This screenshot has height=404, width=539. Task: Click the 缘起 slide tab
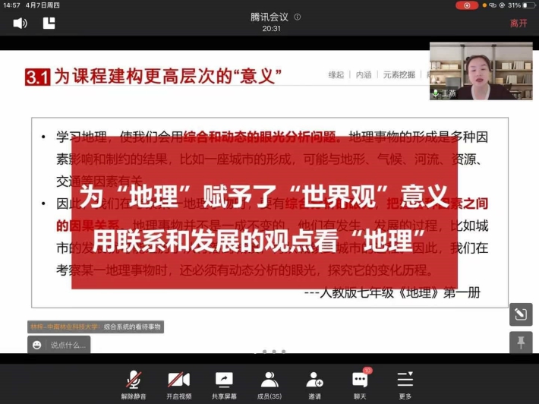coord(336,75)
